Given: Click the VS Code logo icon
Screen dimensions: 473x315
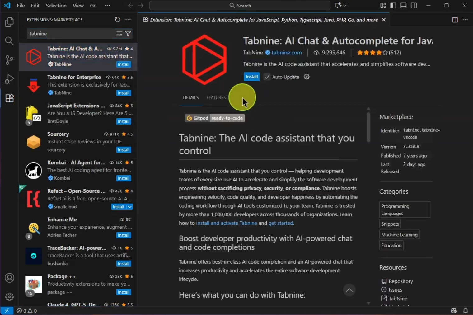Looking at the screenshot, I should click(7, 5).
